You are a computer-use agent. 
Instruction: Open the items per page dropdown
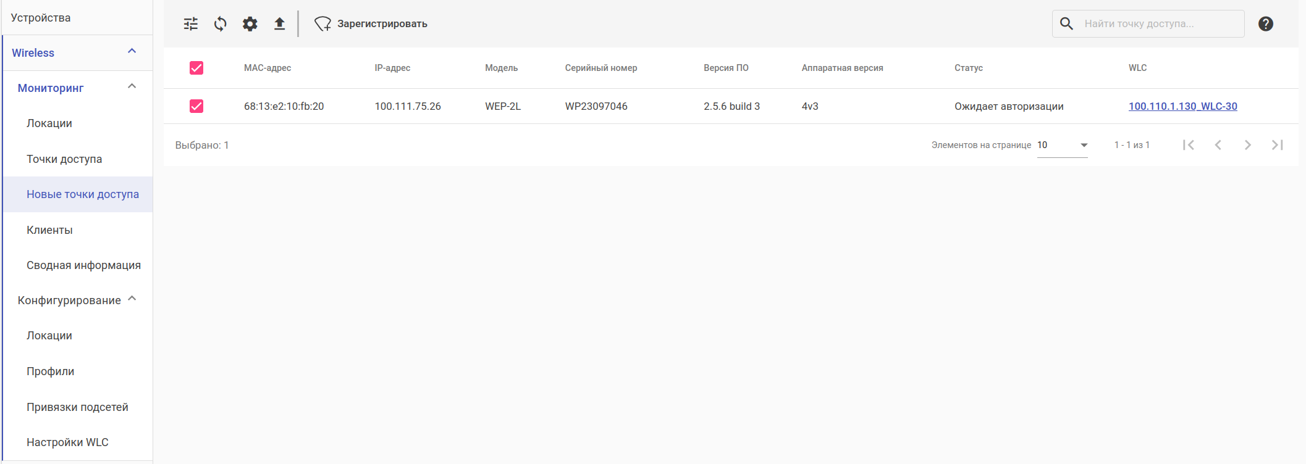[x=1063, y=145]
